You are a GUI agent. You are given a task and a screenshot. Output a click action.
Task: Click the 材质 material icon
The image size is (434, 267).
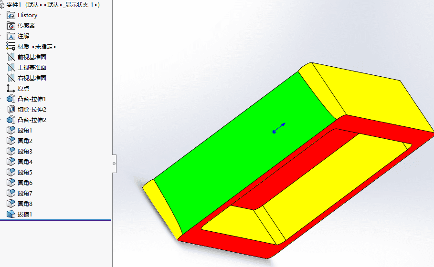pos(11,46)
